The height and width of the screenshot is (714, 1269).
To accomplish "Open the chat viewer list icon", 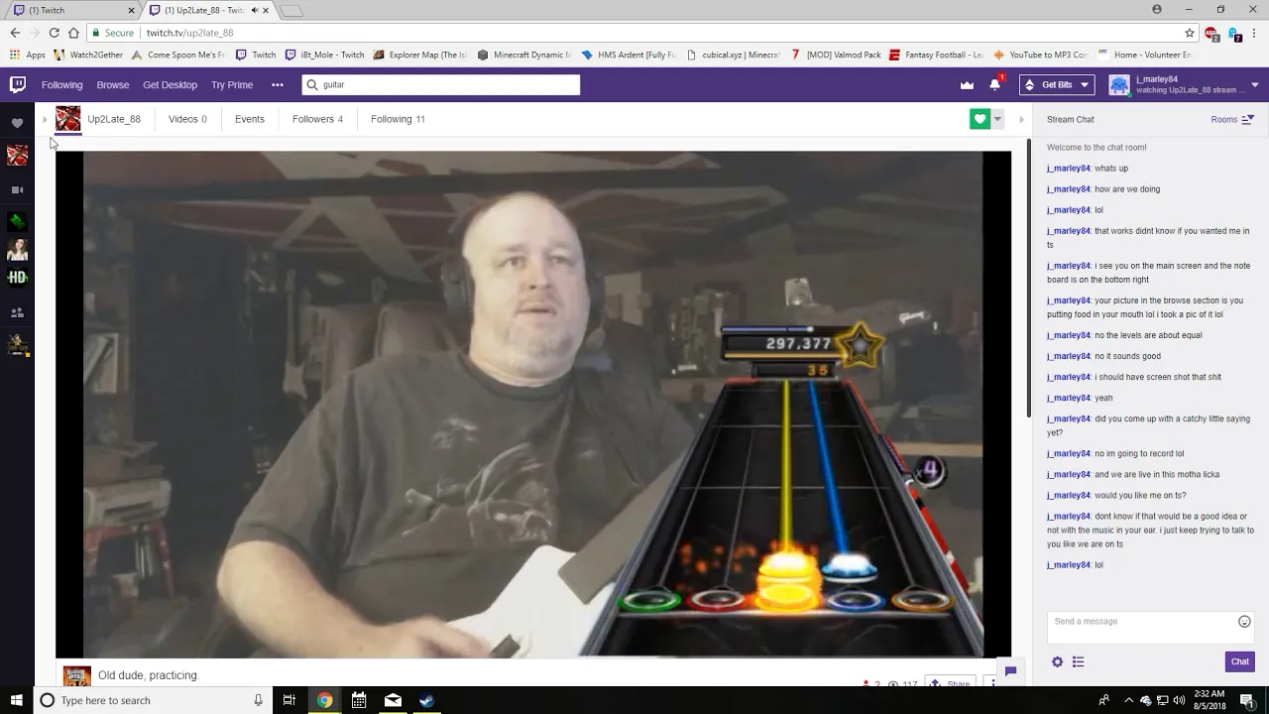I will click(1078, 661).
